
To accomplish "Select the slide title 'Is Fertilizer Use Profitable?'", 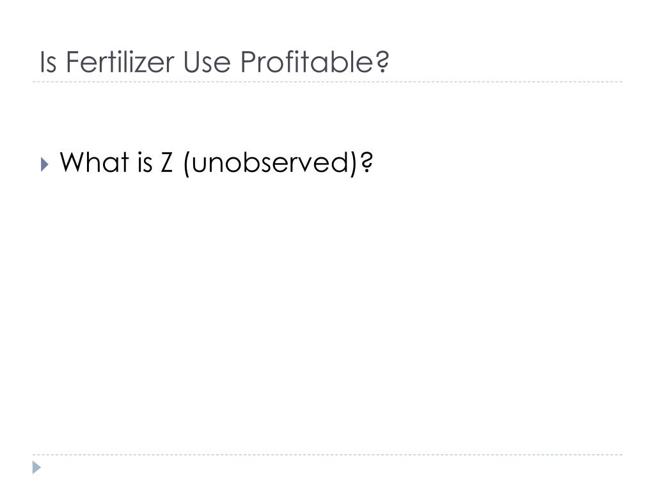I will 214,62.
